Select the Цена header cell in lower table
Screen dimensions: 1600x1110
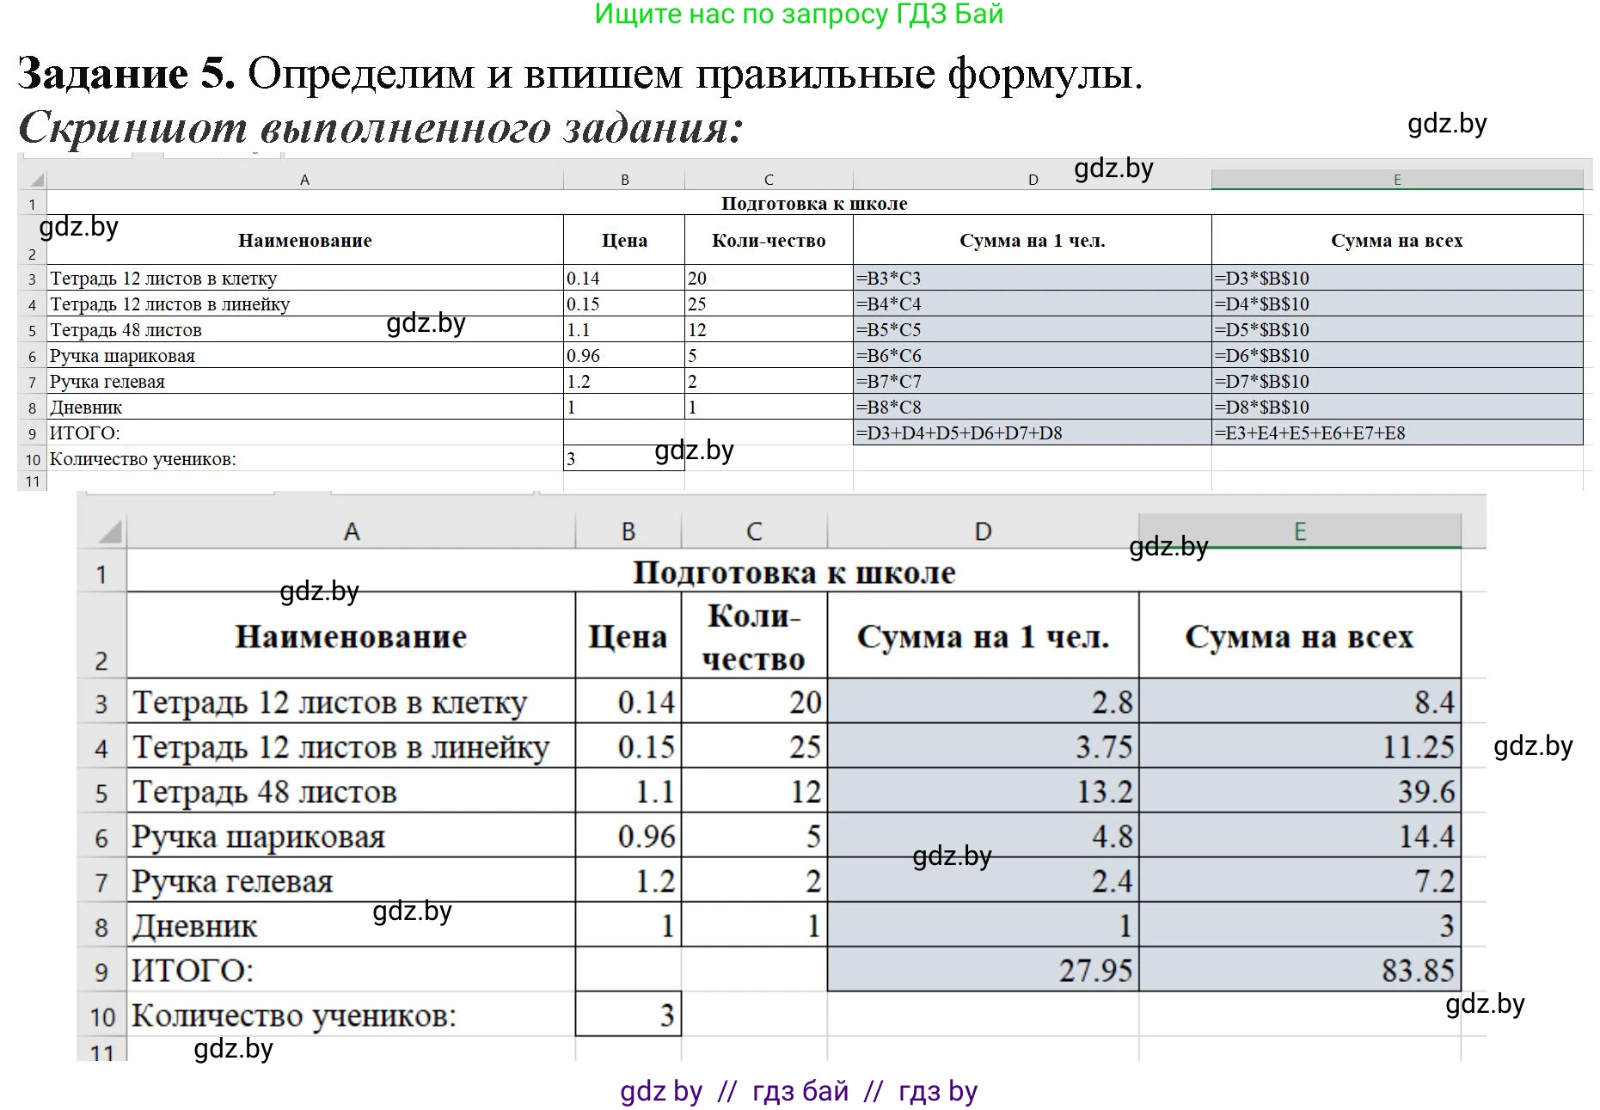click(x=627, y=636)
